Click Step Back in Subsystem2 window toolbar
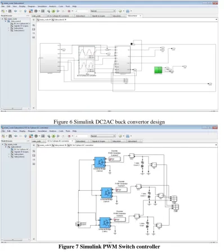 48,11
